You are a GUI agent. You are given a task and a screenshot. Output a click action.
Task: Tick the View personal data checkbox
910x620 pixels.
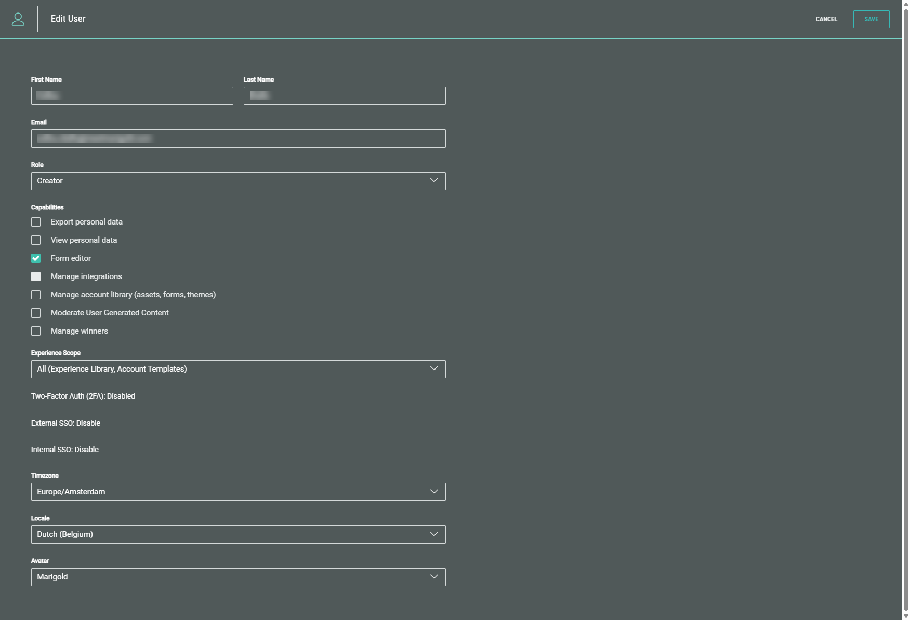[36, 240]
